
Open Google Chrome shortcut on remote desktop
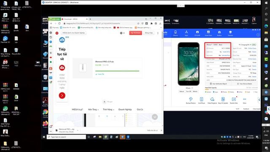pos(45,114)
